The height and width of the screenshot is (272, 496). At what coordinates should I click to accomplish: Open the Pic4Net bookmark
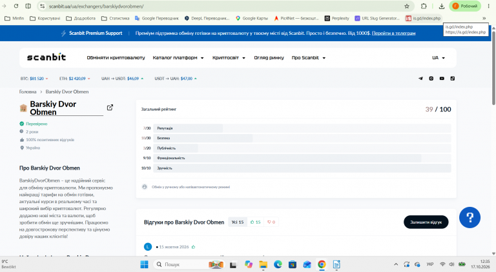tap(296, 18)
